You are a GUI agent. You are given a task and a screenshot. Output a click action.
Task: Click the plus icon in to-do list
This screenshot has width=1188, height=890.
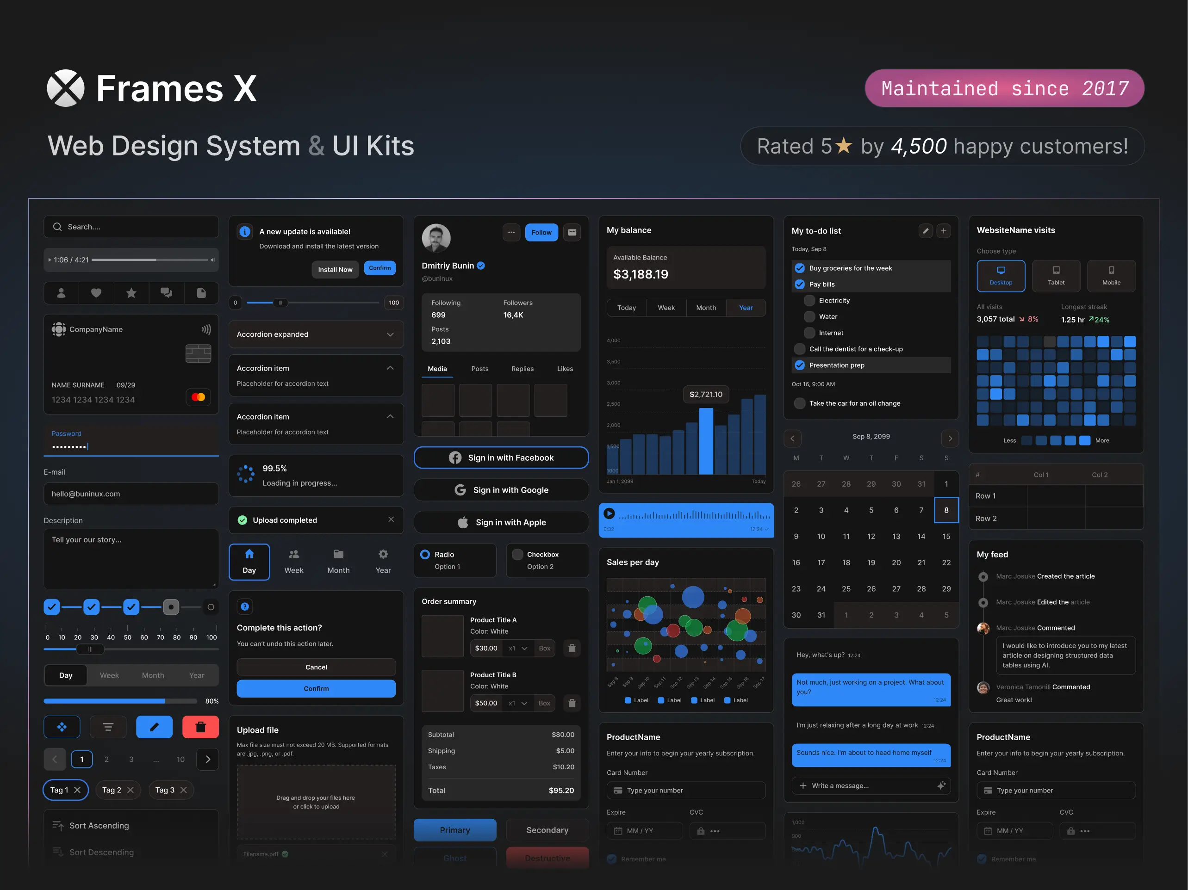(x=944, y=231)
